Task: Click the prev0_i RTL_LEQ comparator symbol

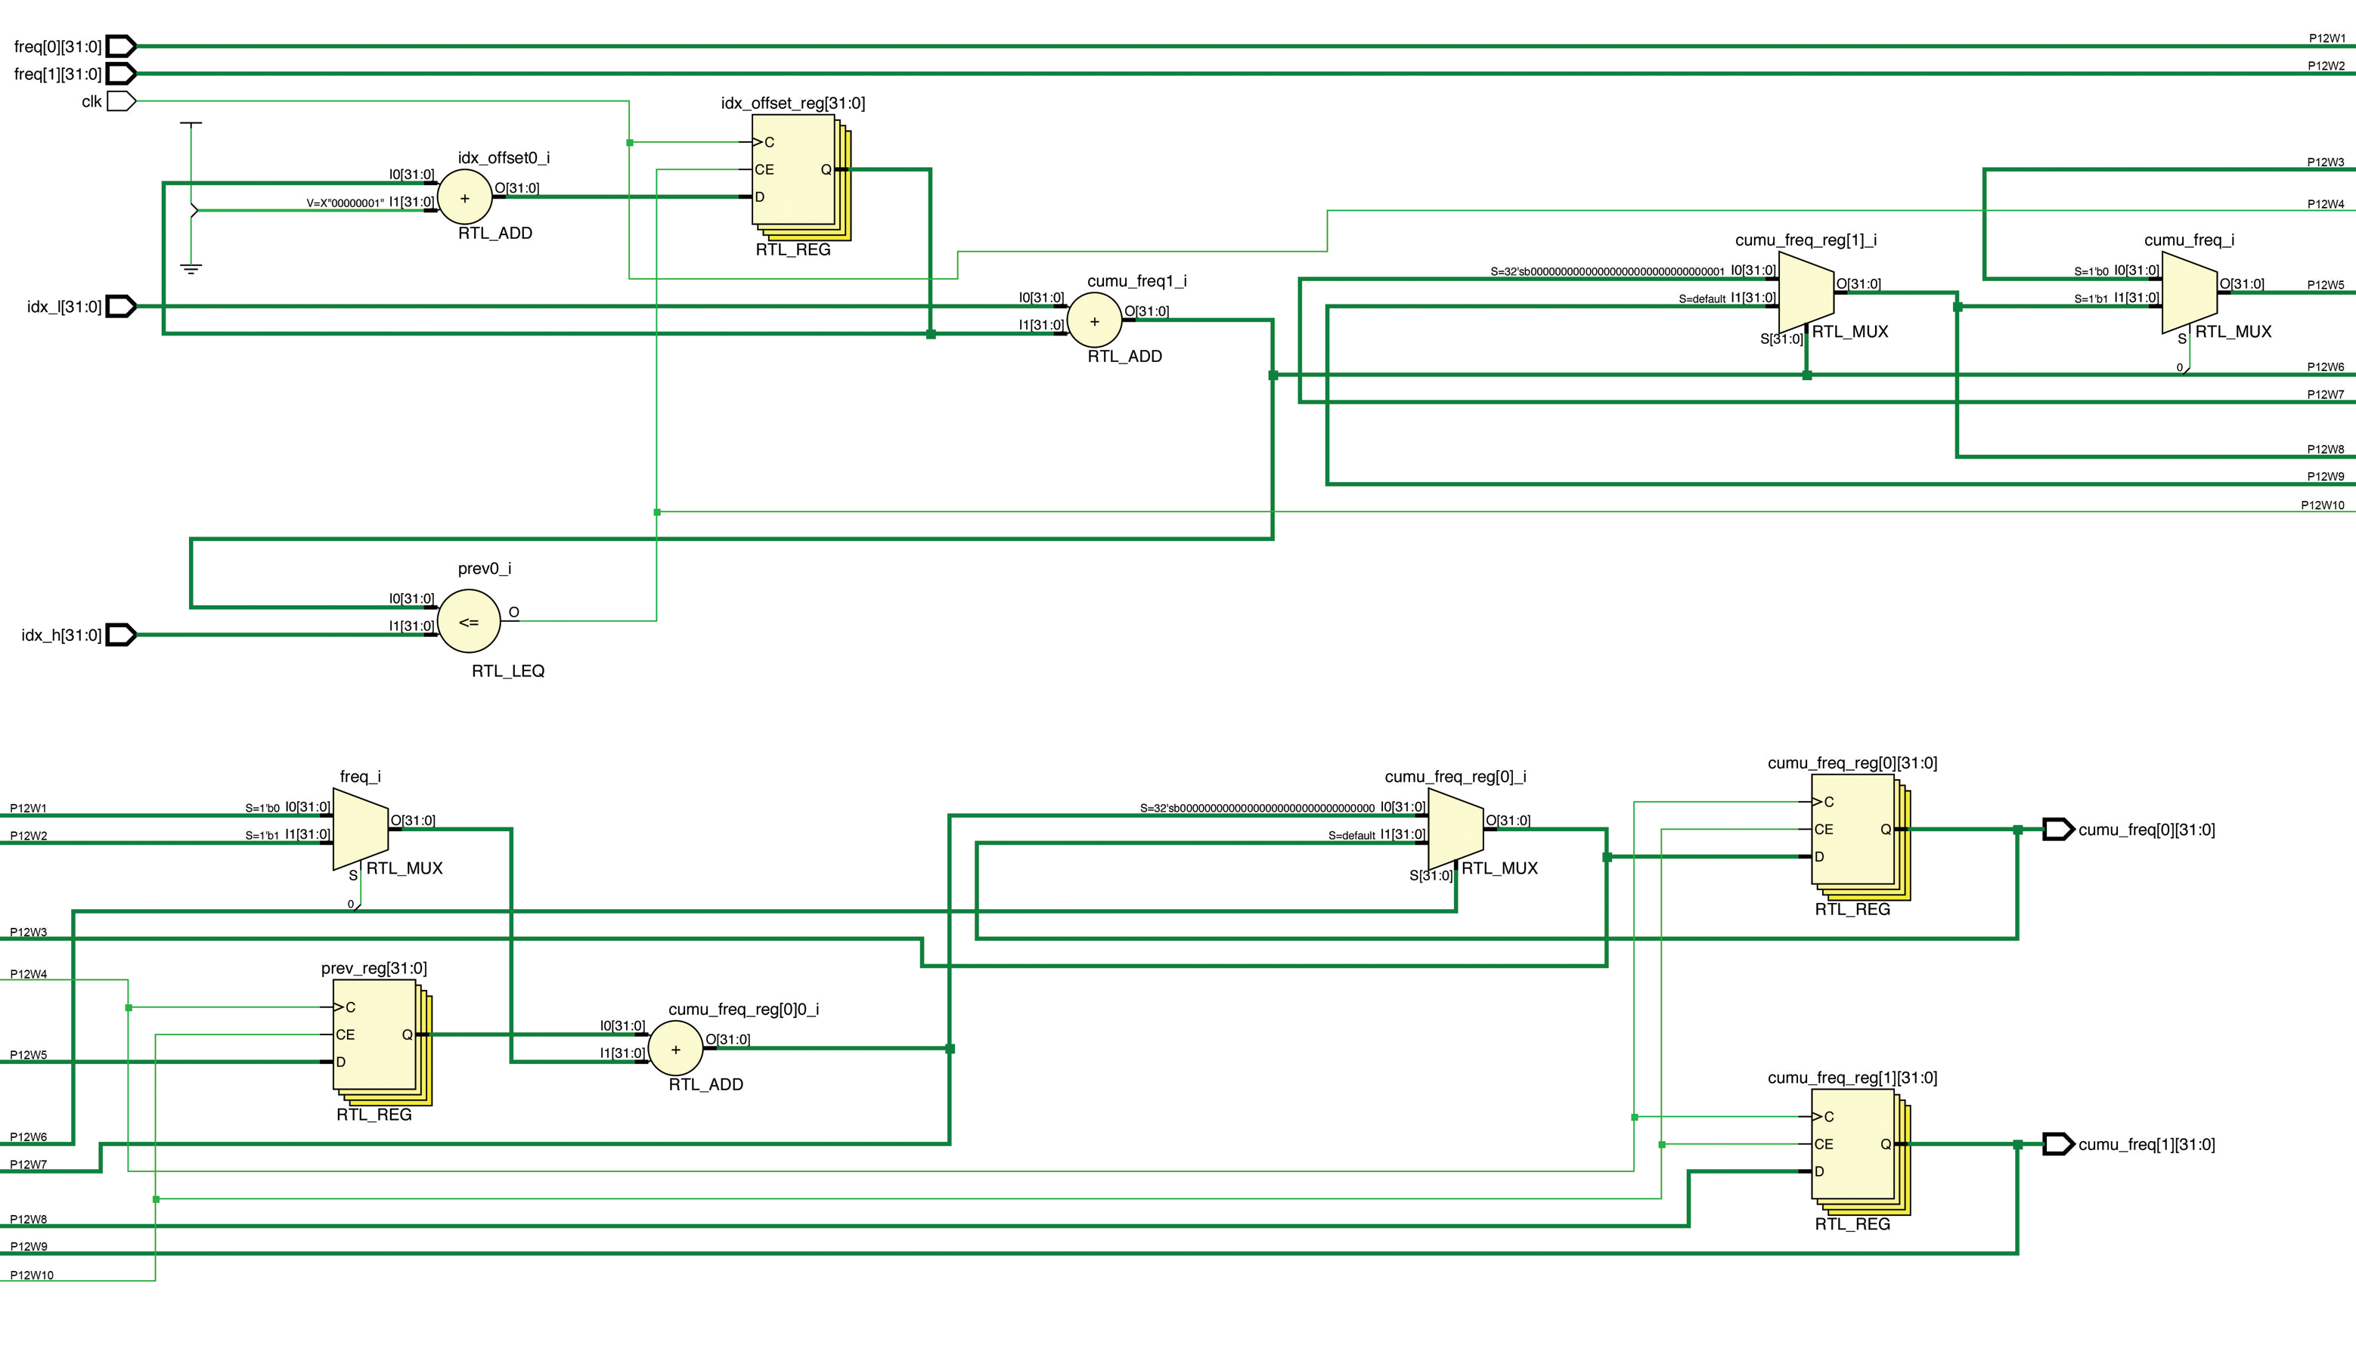Action: click(470, 621)
